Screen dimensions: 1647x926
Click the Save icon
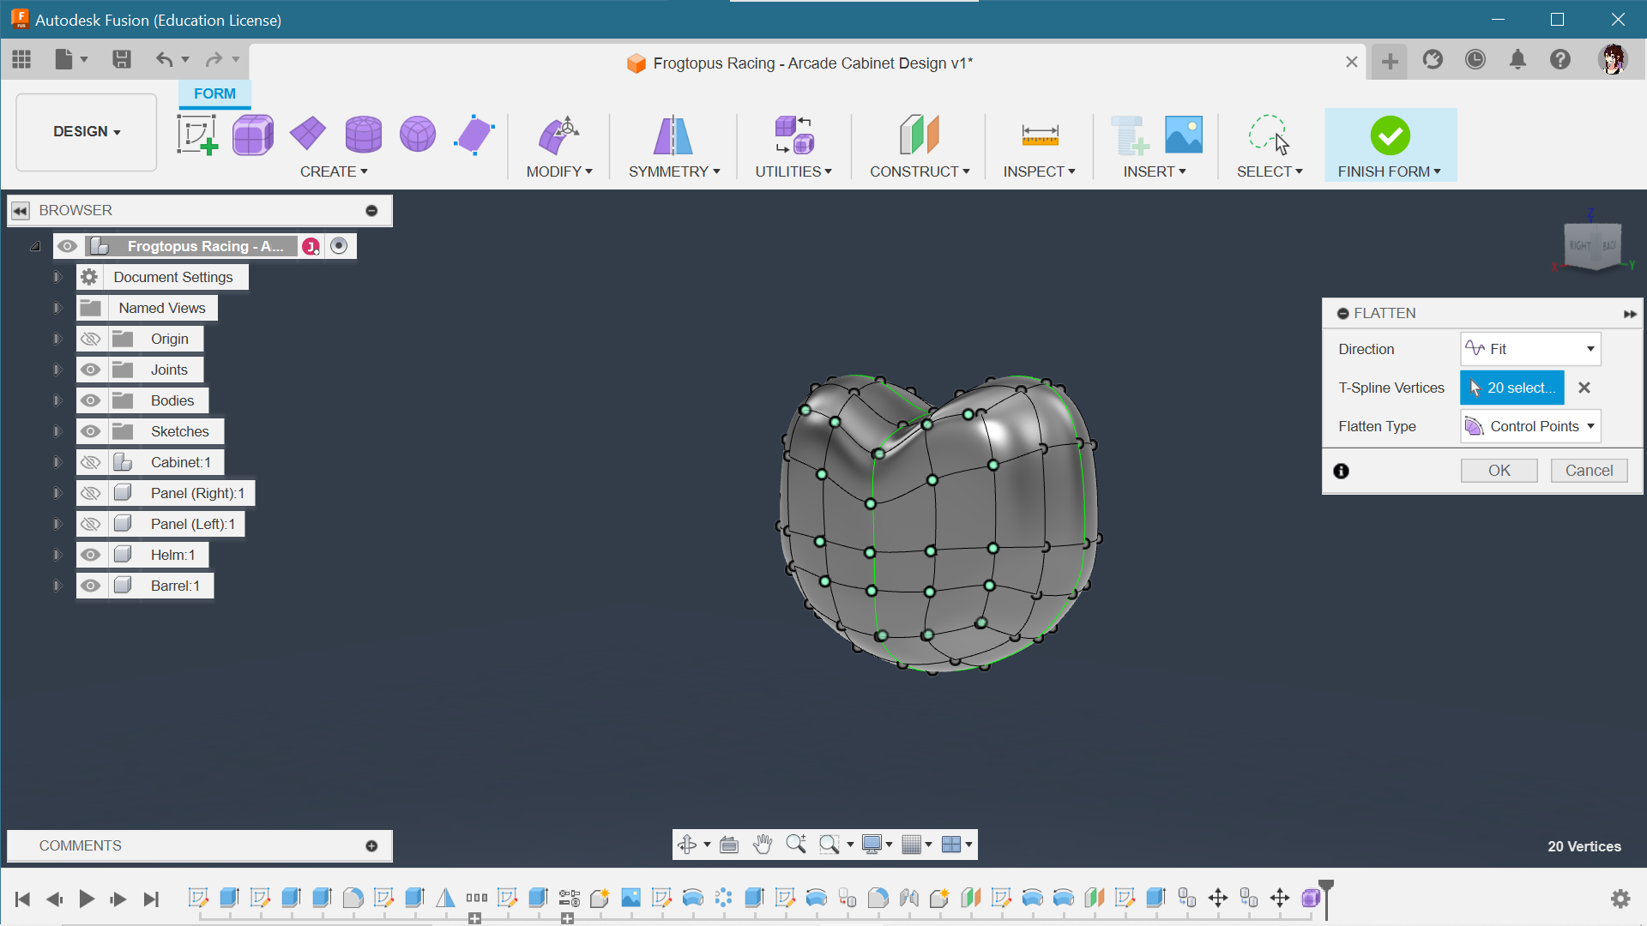pos(121,59)
